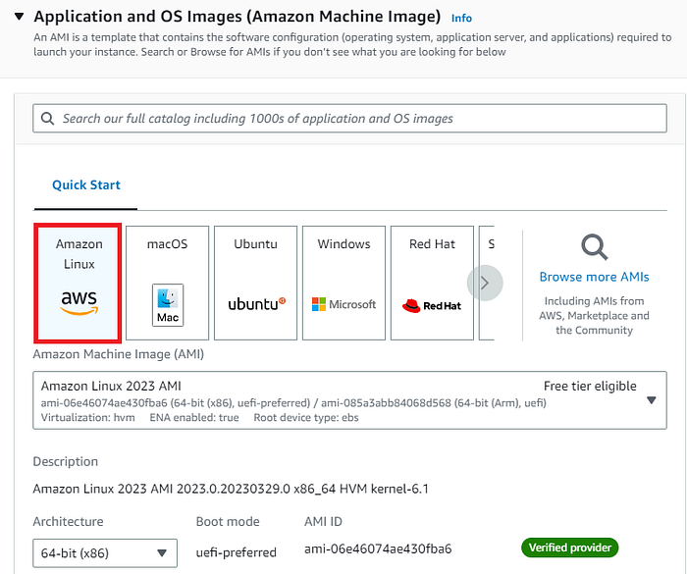Viewport: 687px width, 574px height.
Task: Collapse the Application and OS Images section
Action: click(x=19, y=17)
